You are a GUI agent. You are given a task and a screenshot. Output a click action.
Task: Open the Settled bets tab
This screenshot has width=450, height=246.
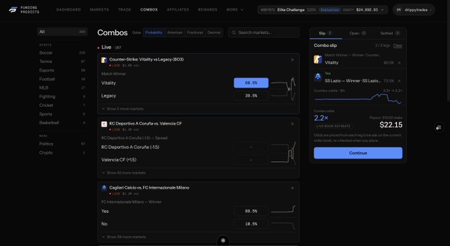tap(390, 33)
